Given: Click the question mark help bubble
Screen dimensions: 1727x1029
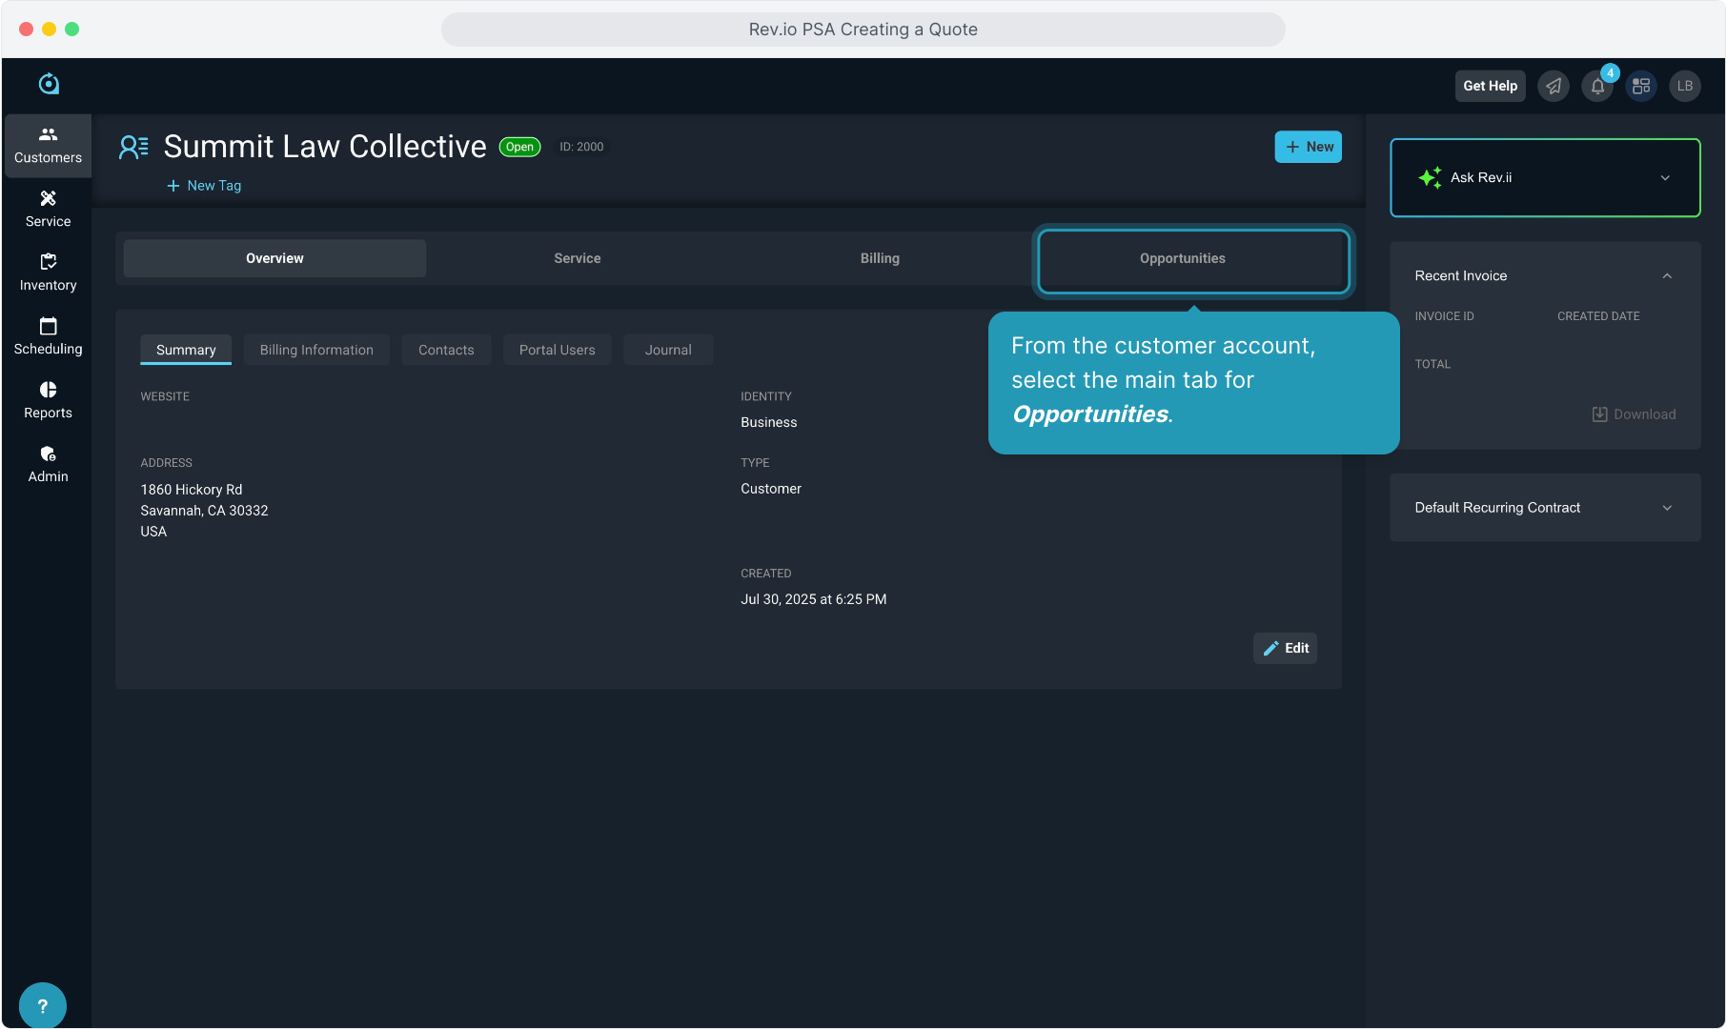Looking at the screenshot, I should tap(43, 1005).
